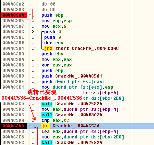
Task: Click address 0044C3E3 in address column
Action: 13,132
